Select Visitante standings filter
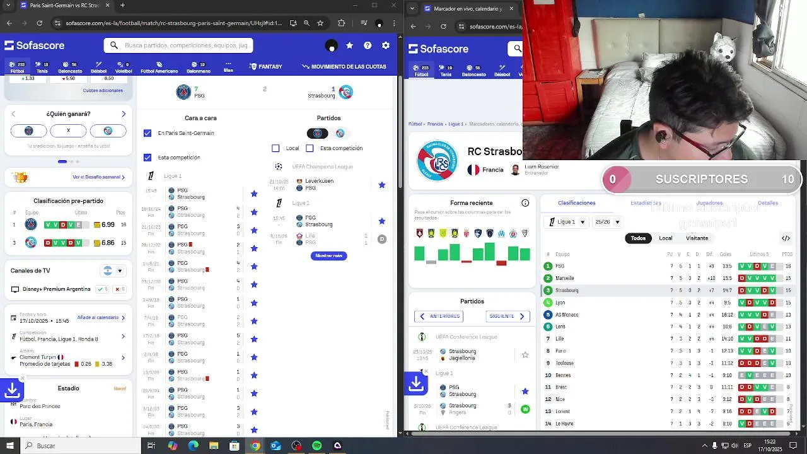 coord(697,238)
